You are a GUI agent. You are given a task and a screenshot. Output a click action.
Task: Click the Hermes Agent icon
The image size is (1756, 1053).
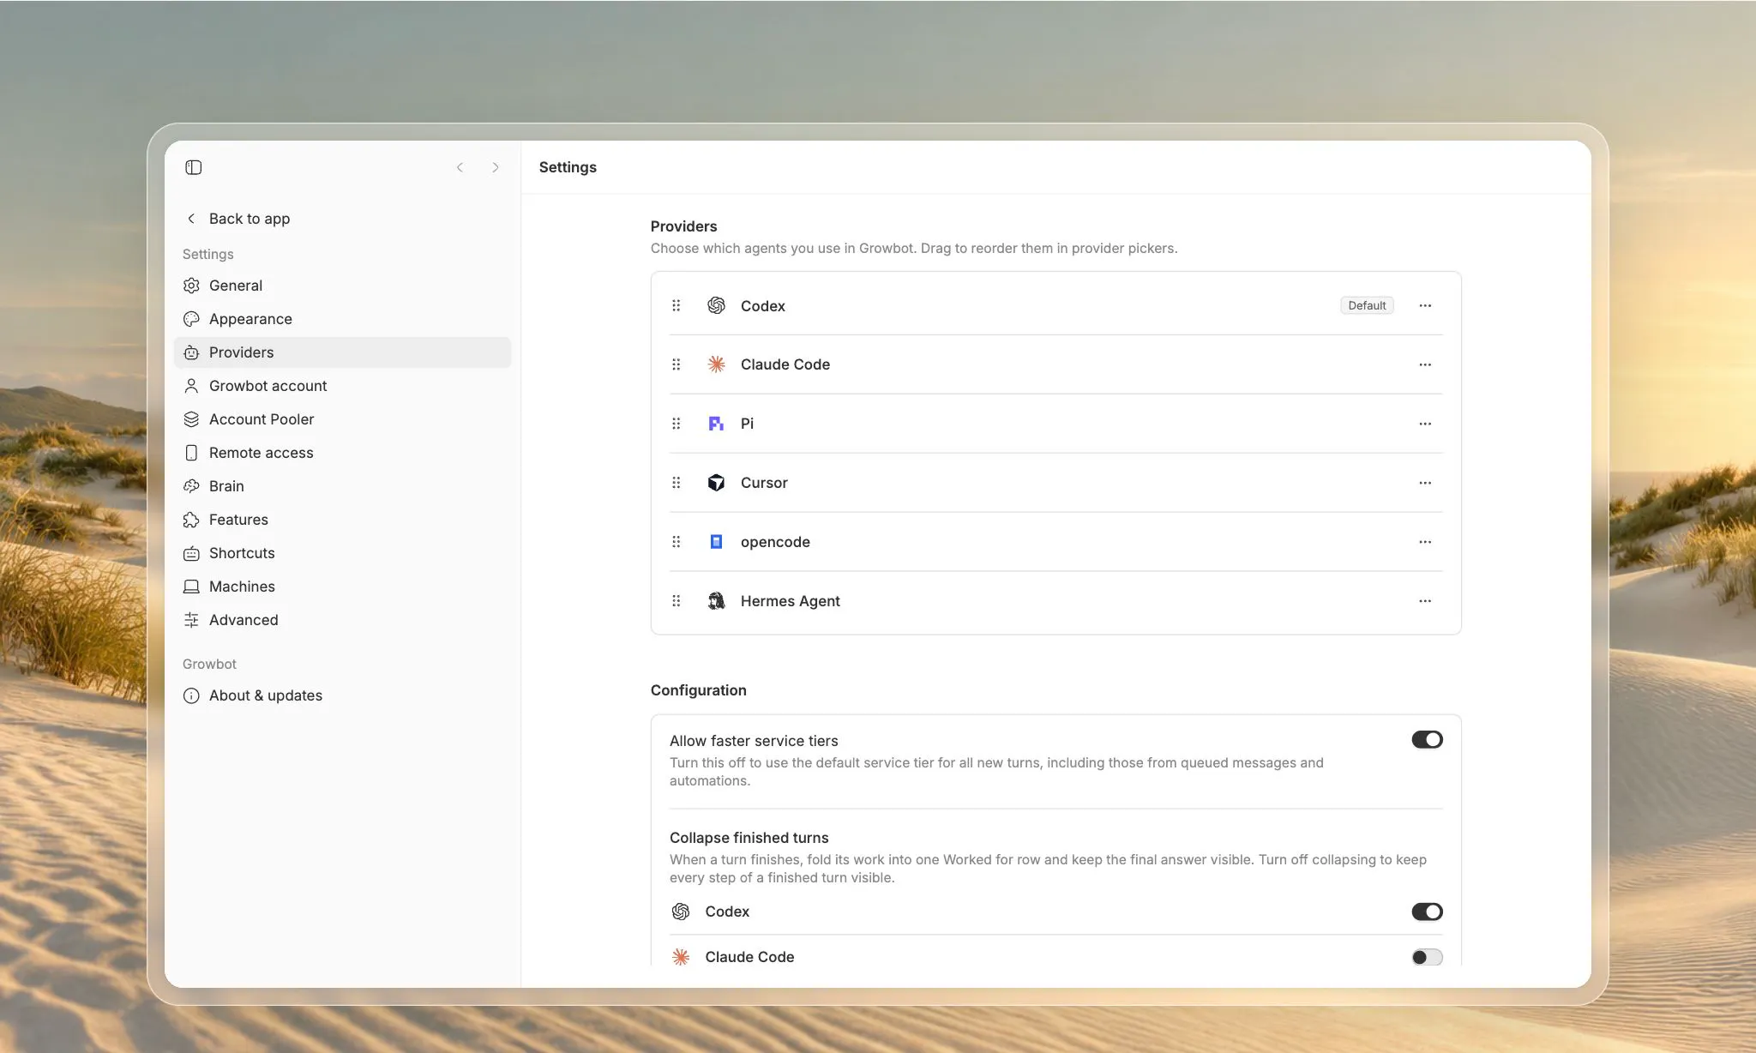(x=716, y=601)
